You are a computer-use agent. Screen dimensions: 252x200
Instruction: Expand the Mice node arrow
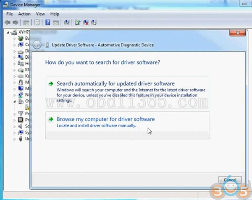[x=14, y=83]
